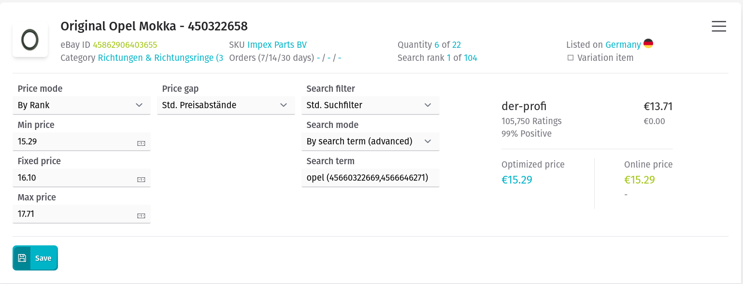Click the Germany listing link
743x284 pixels.
point(623,45)
